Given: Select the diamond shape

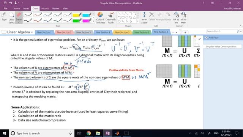Looking at the screenshot, I should coord(119,21).
